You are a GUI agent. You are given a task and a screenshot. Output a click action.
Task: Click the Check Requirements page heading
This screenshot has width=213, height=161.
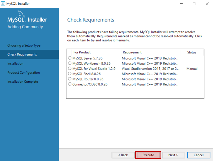coord(90,20)
